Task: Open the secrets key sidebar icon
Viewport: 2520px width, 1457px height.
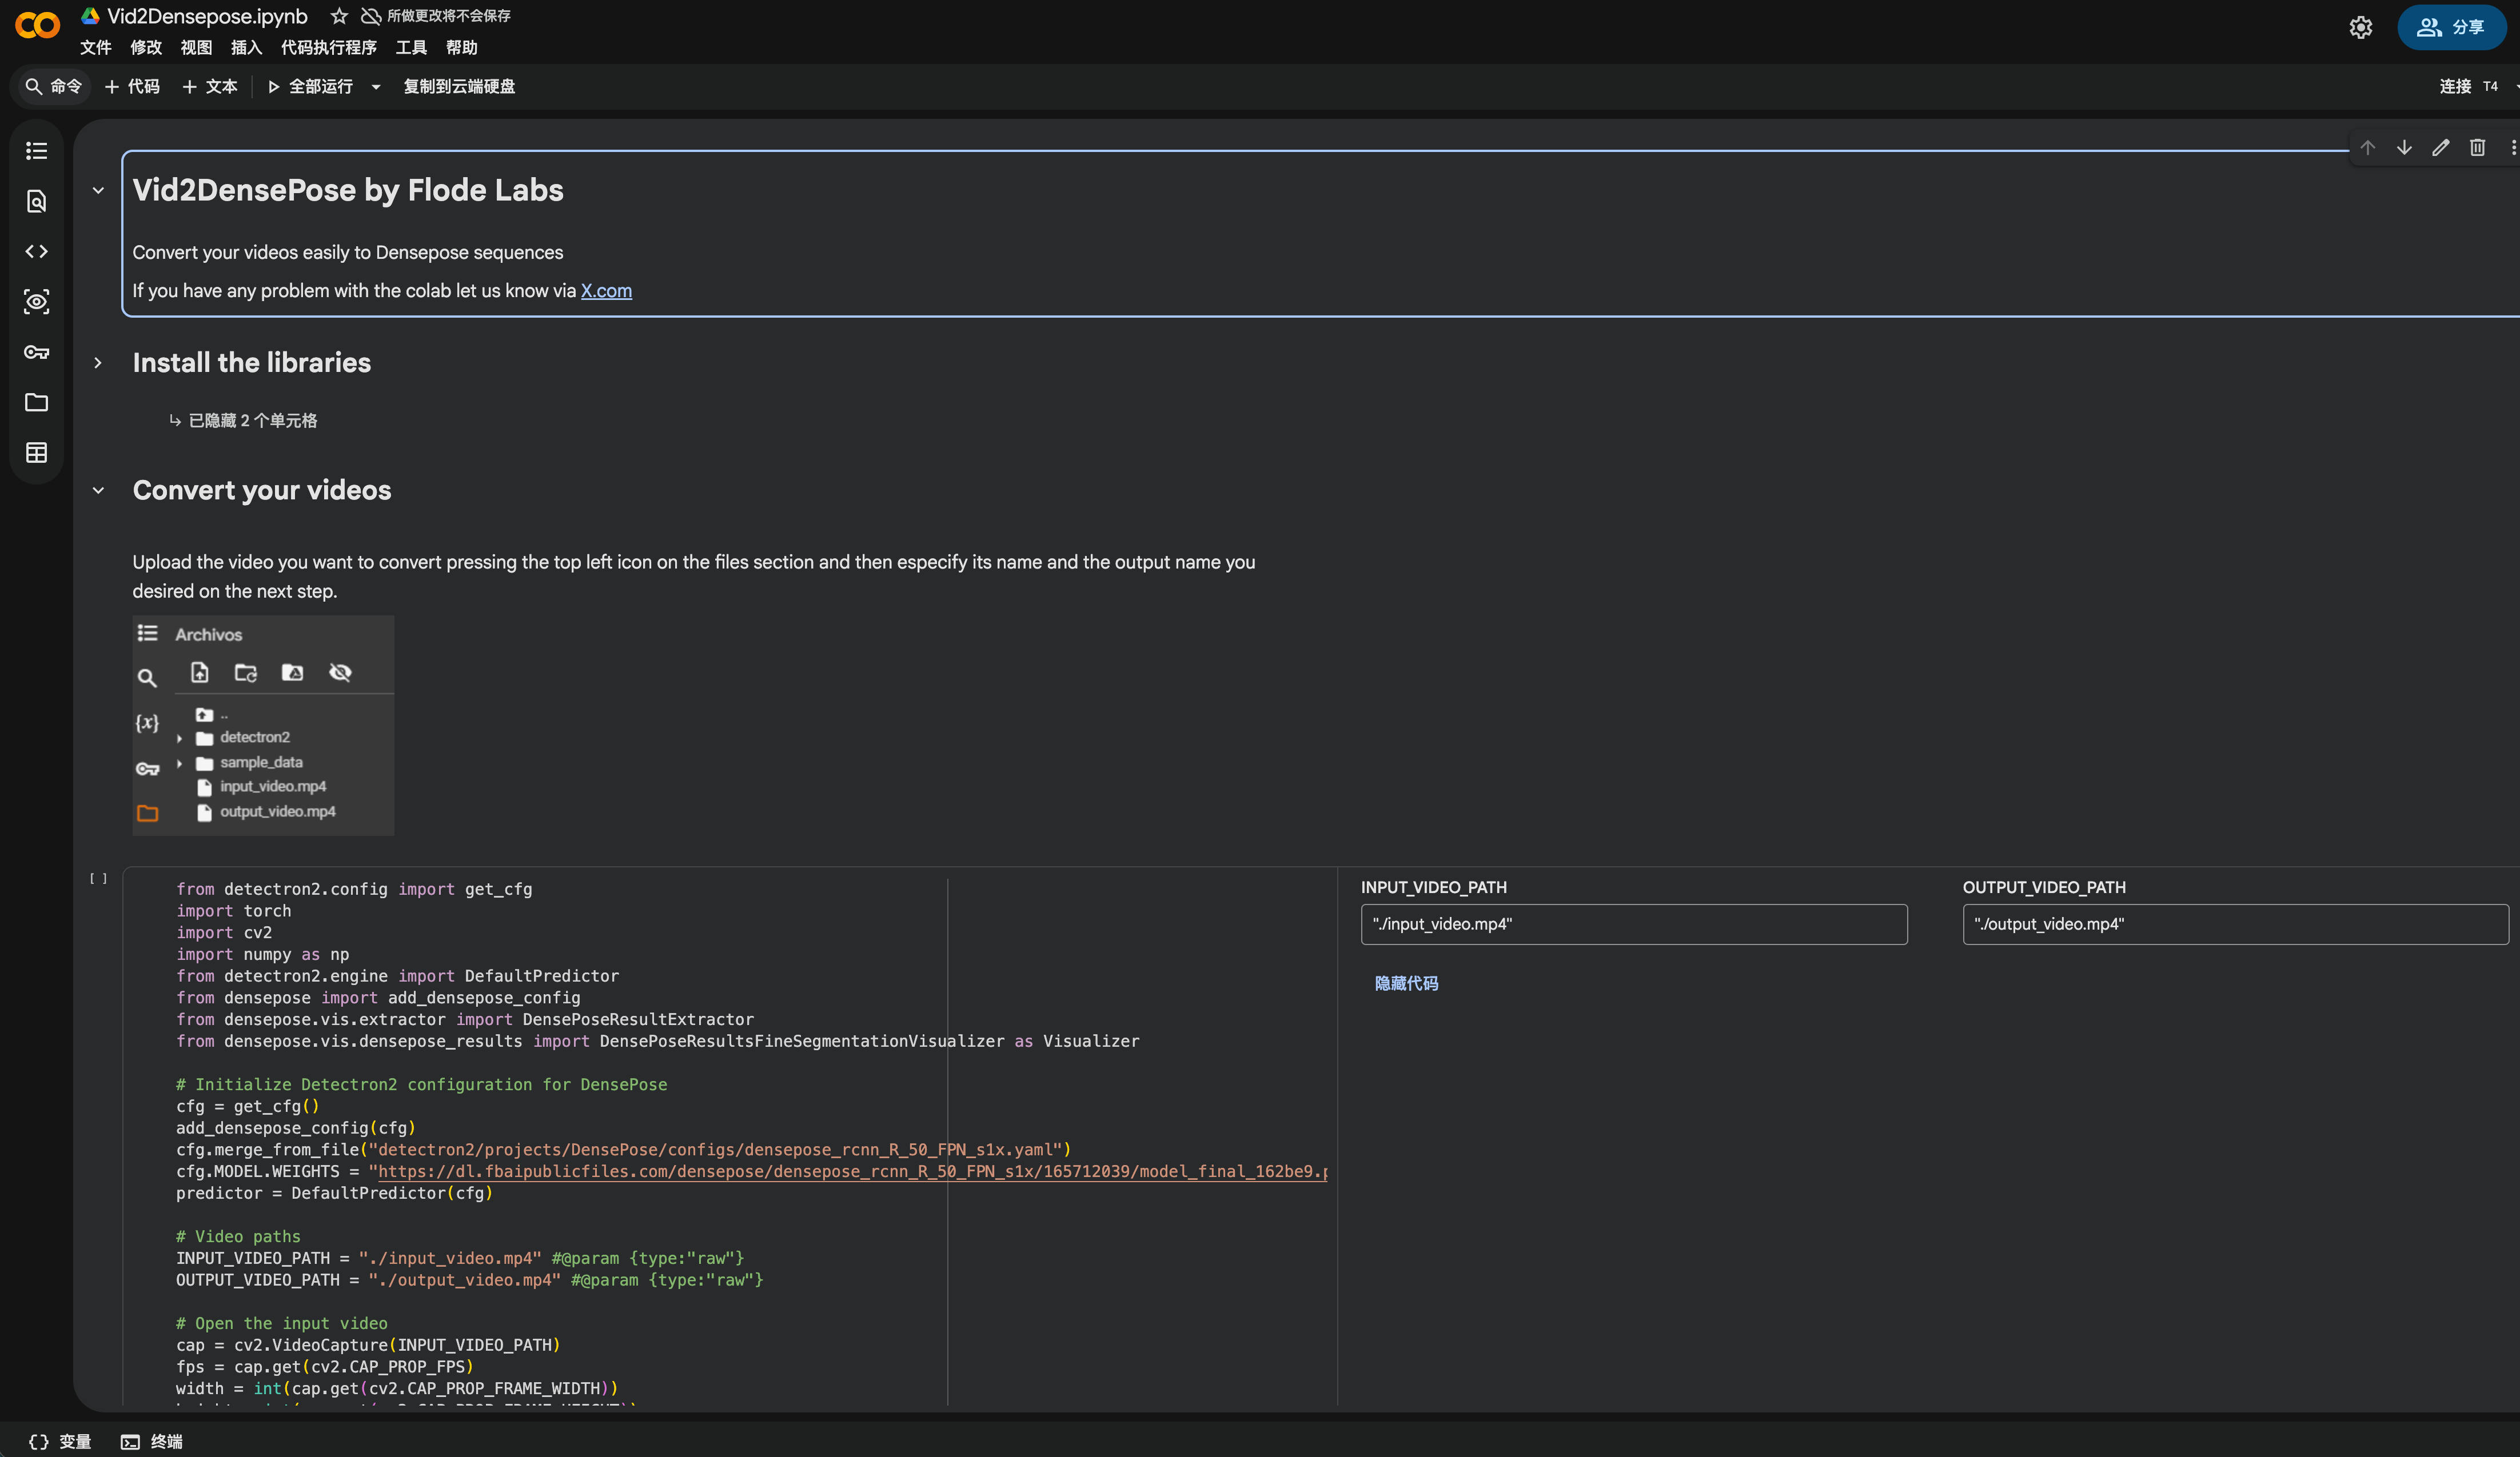Action: (x=37, y=352)
